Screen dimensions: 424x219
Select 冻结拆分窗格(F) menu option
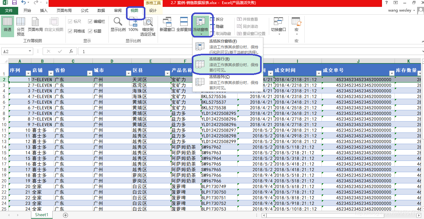[228, 47]
